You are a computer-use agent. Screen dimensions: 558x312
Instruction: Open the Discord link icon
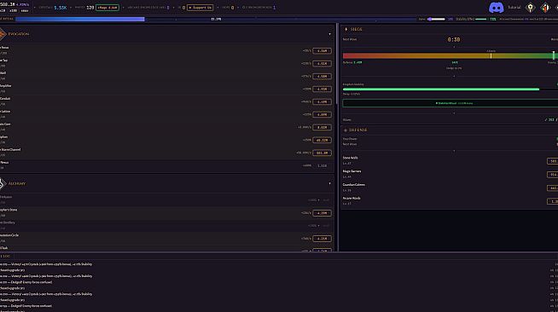tap(496, 8)
